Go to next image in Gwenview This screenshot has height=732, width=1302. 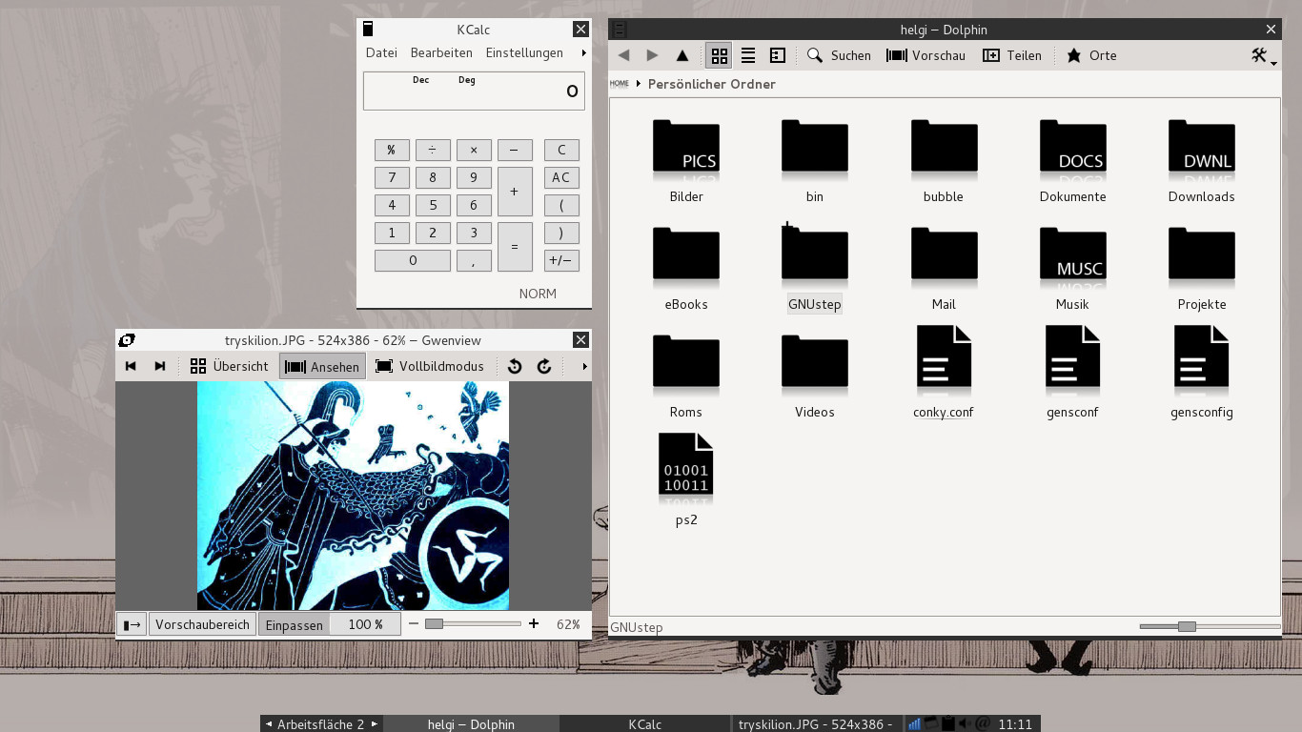160,366
